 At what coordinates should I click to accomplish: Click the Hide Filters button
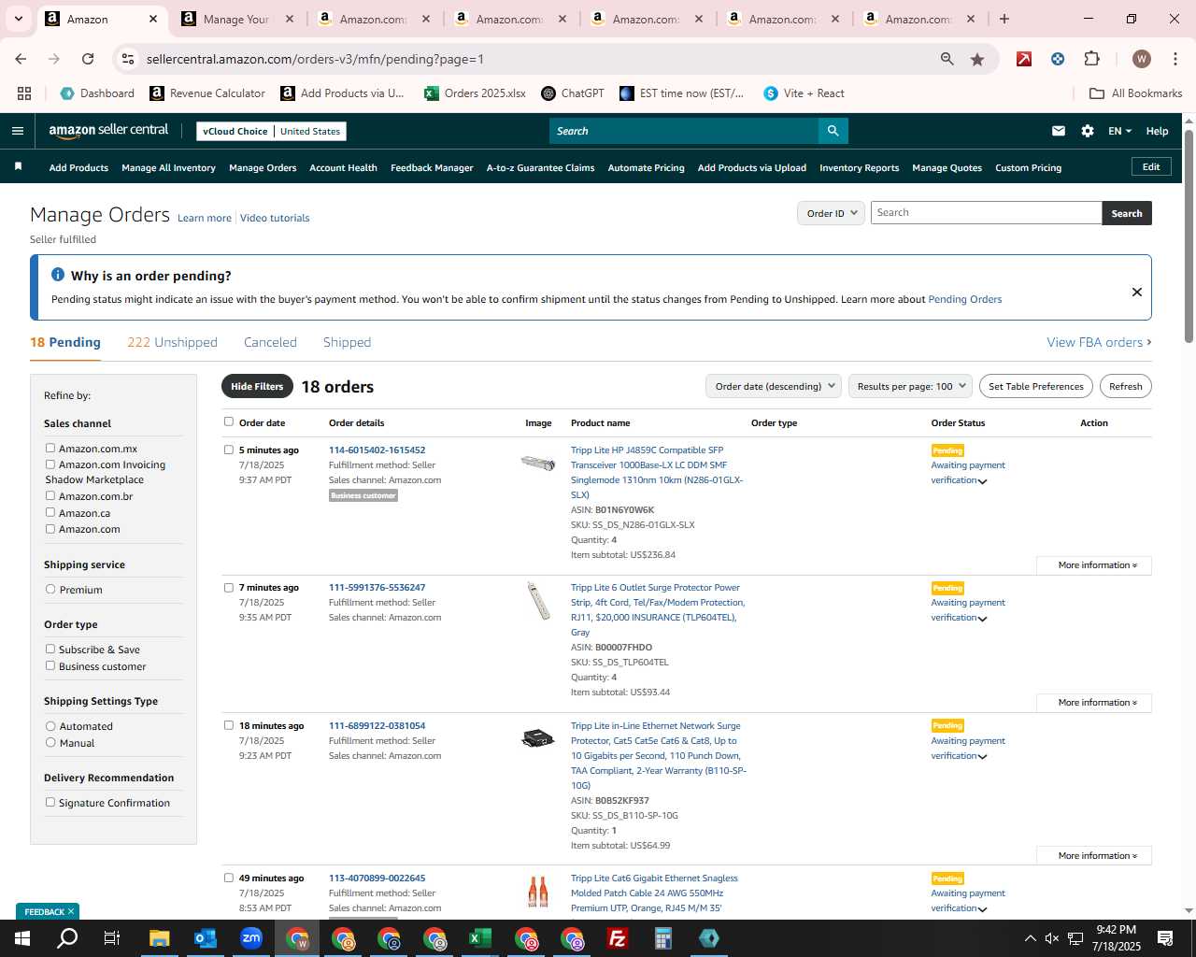tap(257, 386)
